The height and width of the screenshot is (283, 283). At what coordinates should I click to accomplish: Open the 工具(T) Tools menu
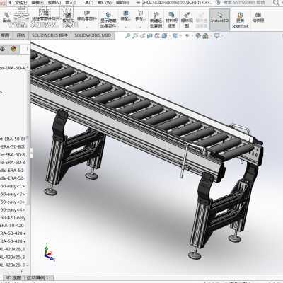pos(87,3)
